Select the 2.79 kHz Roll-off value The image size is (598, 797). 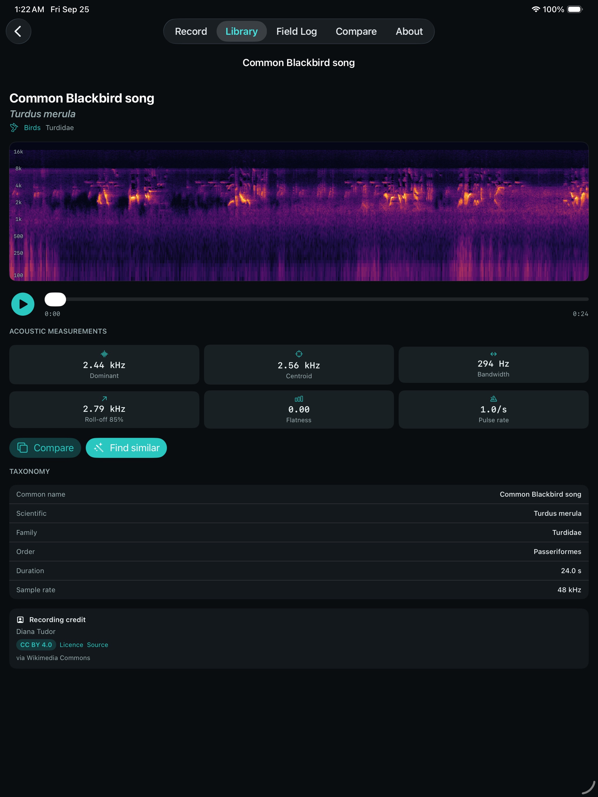pyautogui.click(x=104, y=409)
